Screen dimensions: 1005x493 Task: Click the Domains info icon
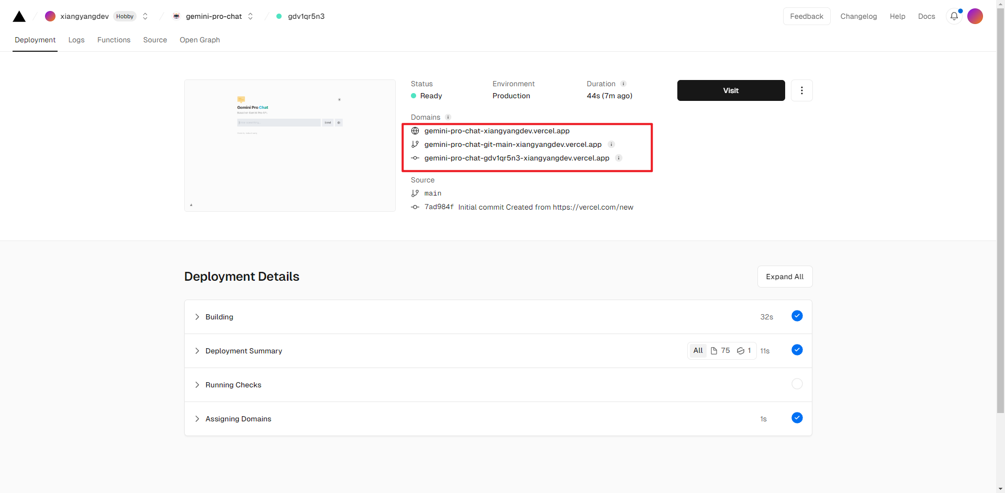[448, 117]
